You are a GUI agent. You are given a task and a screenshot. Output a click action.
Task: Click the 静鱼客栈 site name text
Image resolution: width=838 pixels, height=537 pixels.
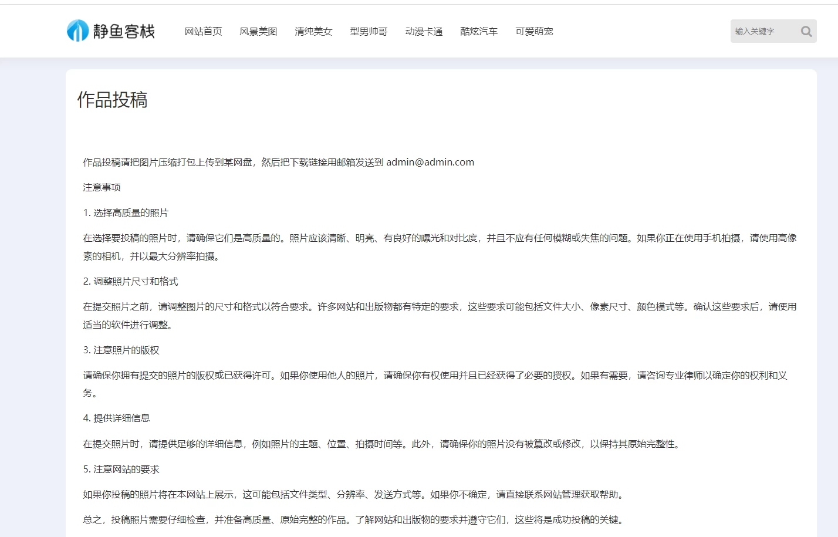coord(124,32)
